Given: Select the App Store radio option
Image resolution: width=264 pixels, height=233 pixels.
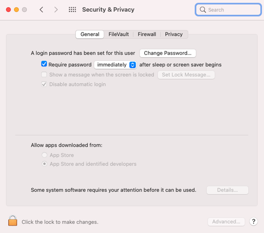Looking at the screenshot, I should 44,155.
